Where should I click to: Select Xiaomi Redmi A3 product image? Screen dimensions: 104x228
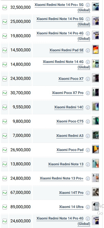coord(96,135)
